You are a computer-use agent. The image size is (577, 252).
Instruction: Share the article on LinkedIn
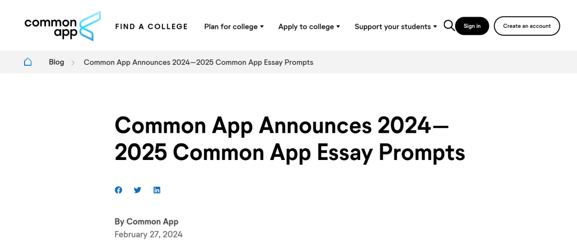point(157,190)
